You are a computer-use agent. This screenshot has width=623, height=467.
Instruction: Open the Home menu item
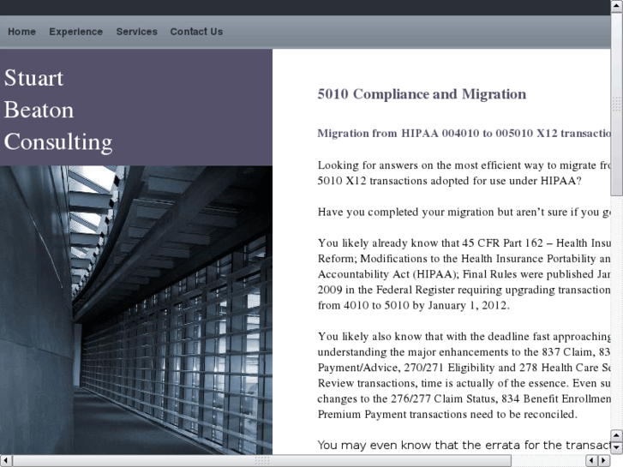[x=22, y=32]
